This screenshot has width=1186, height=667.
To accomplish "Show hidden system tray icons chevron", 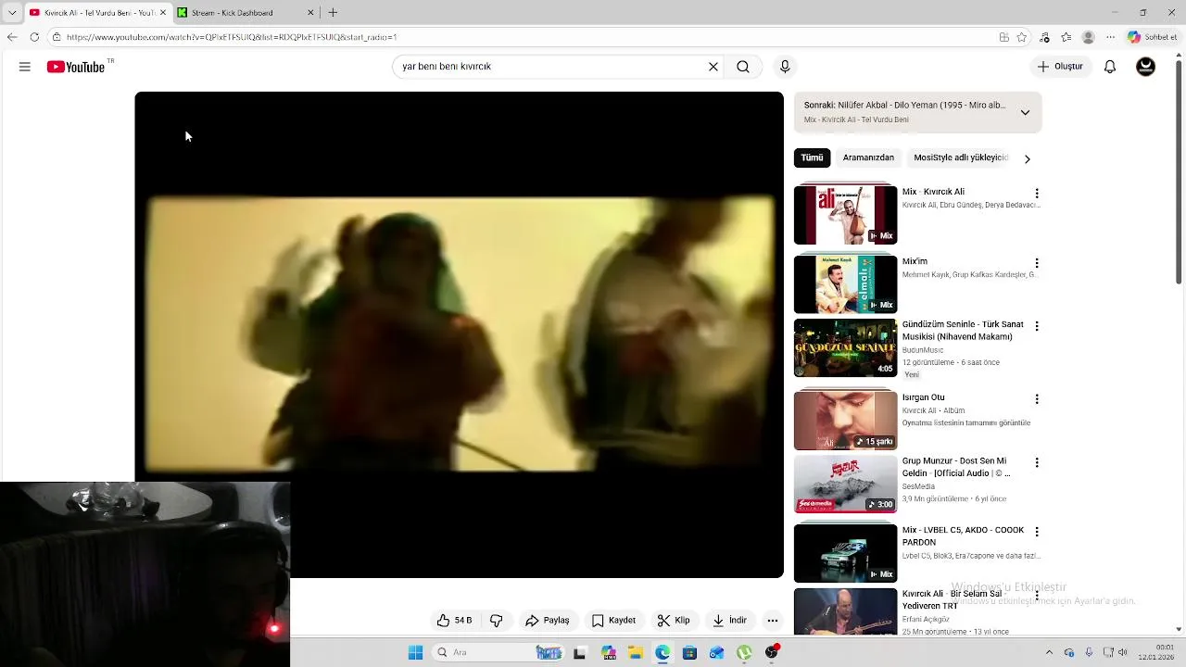I will [1049, 653].
